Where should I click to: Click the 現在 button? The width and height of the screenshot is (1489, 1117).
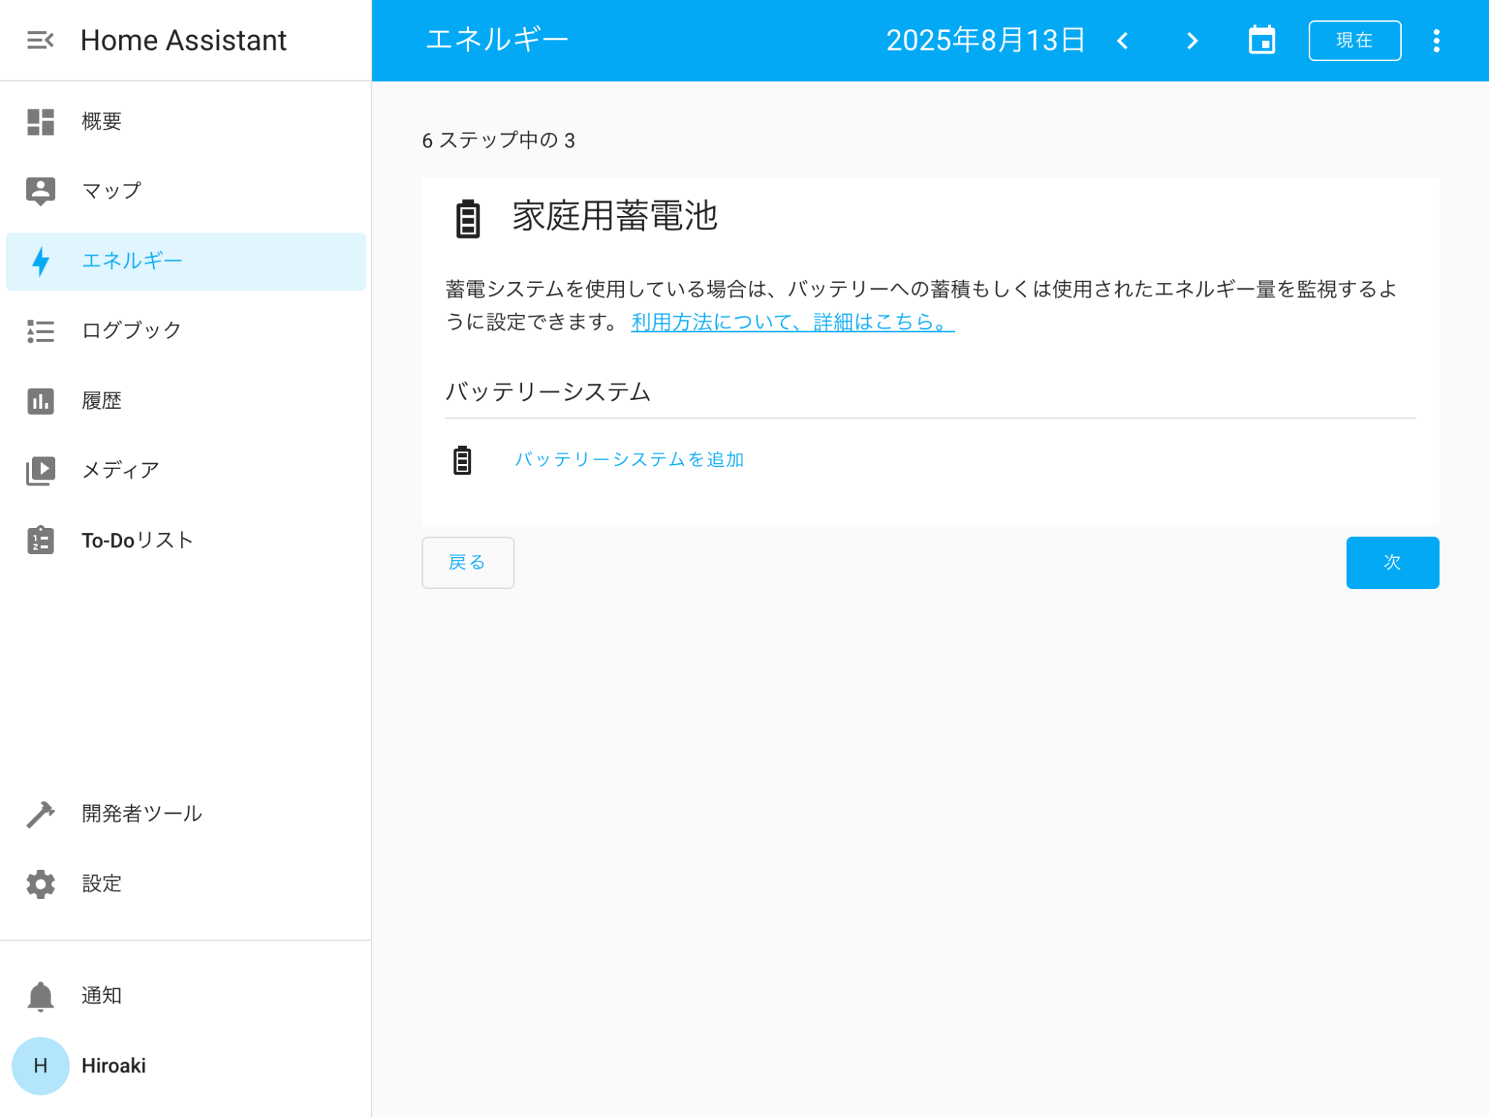pos(1355,40)
